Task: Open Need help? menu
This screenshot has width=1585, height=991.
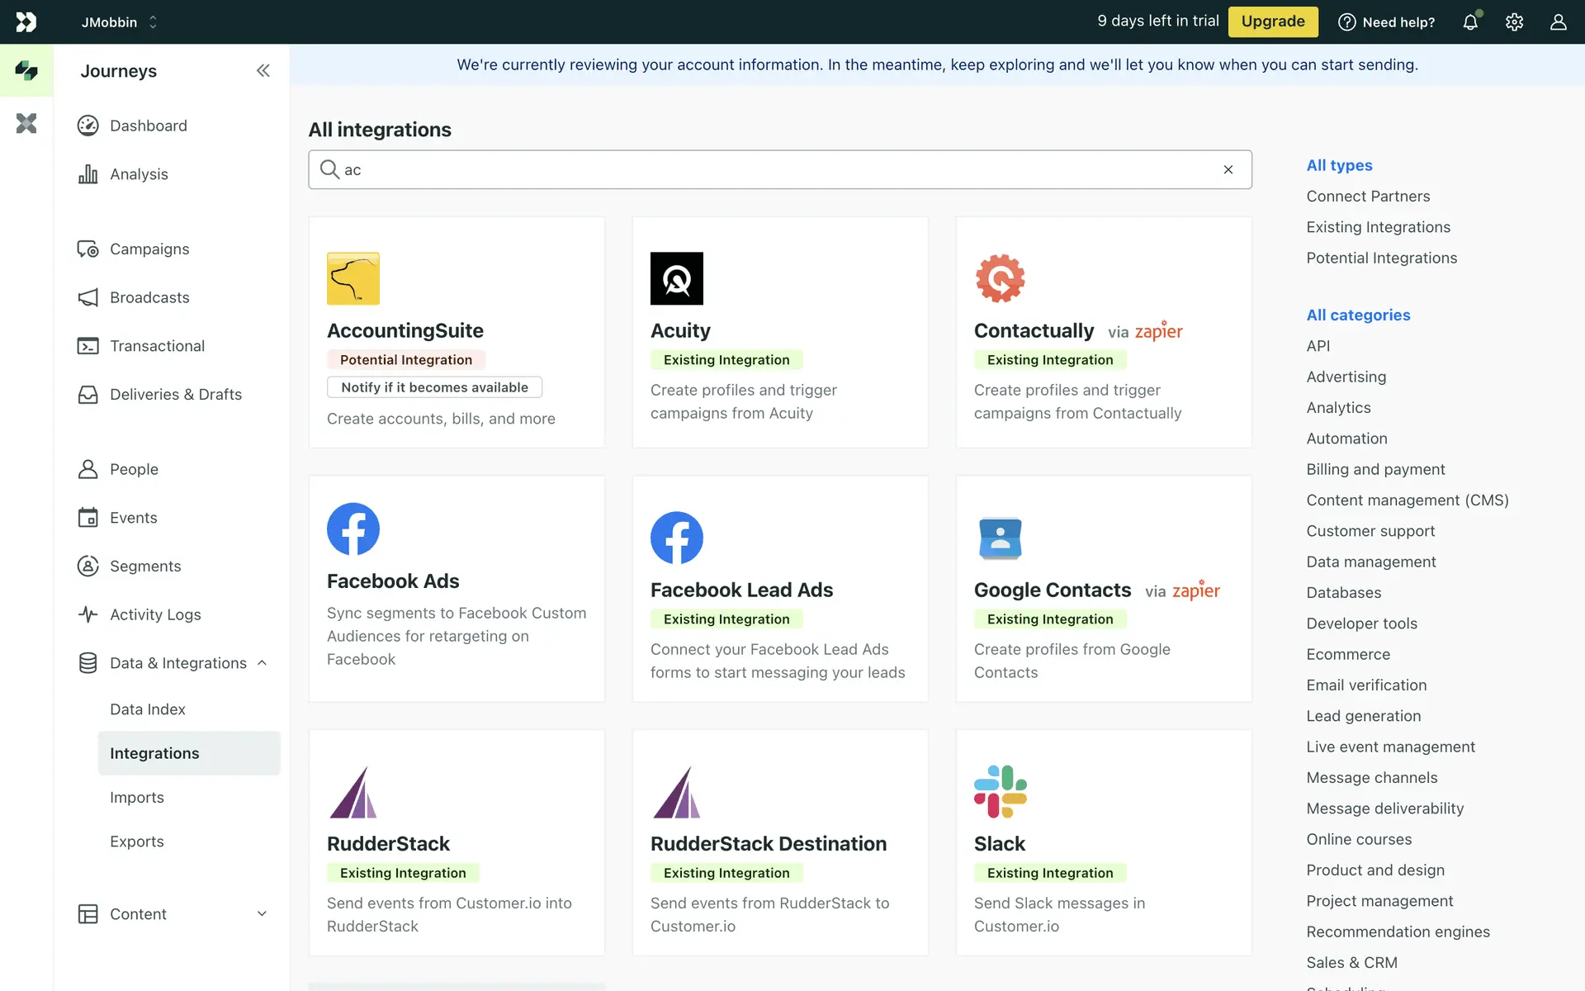Action: coord(1387,22)
